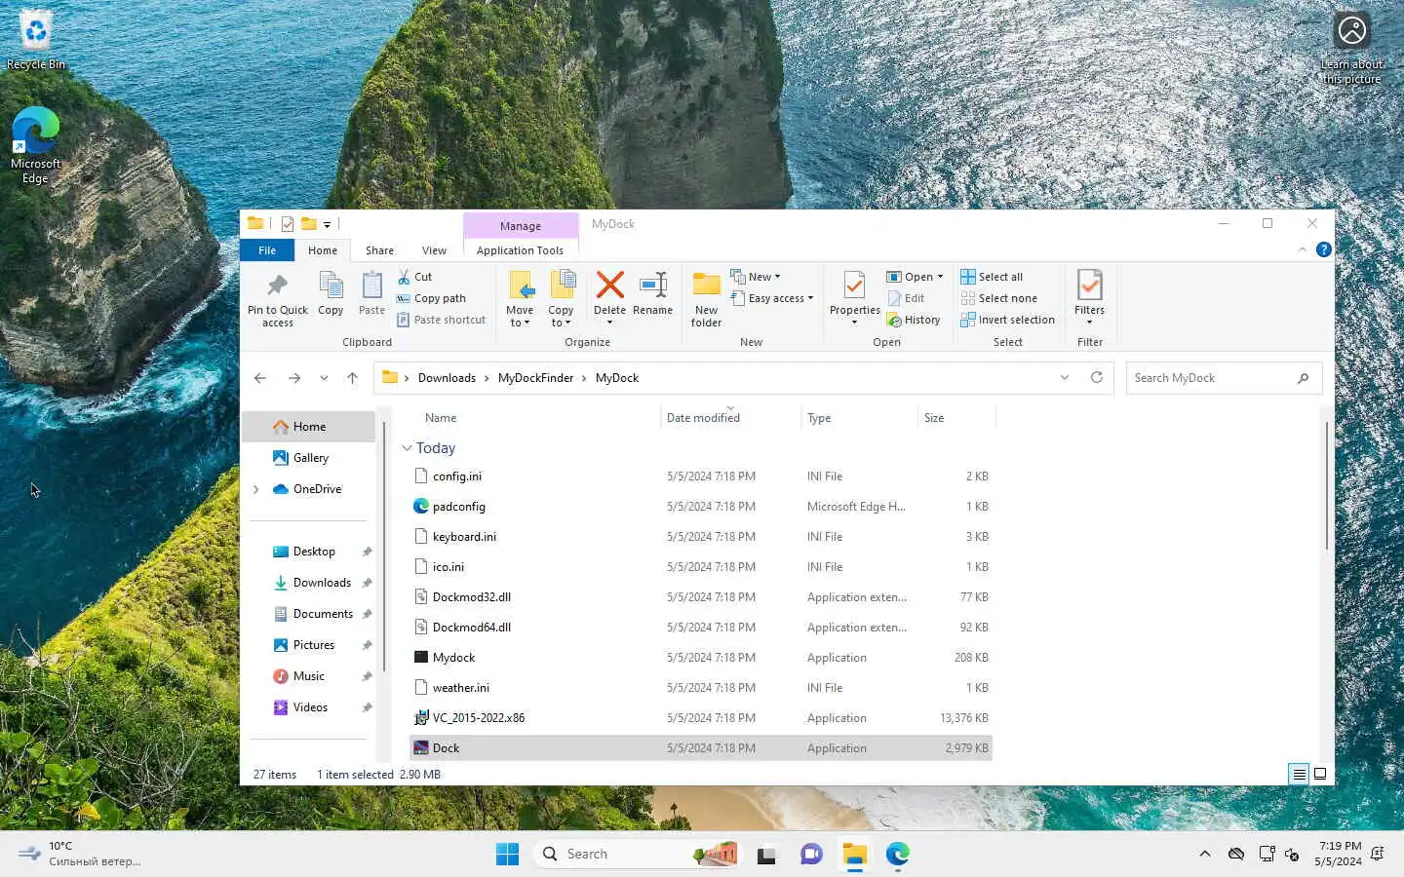Show file History
Image resolution: width=1404 pixels, height=877 pixels.
tap(914, 320)
